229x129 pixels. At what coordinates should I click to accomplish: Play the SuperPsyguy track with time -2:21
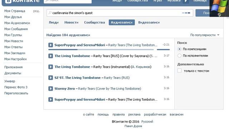point(50,45)
